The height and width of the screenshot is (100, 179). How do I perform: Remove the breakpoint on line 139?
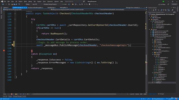pos(4,51)
